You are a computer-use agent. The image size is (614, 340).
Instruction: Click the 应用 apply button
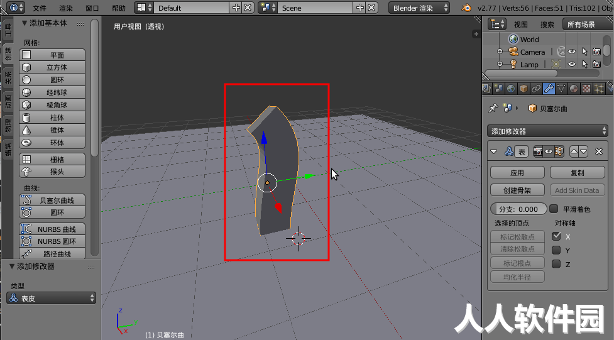pos(517,173)
